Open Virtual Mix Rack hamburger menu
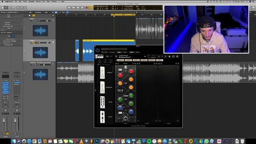The height and width of the screenshot is (144, 256). tap(116, 56)
